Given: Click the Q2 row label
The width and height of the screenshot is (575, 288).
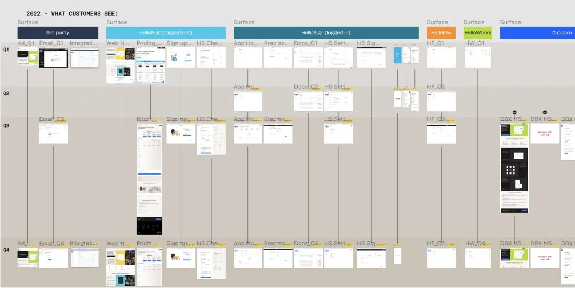Looking at the screenshot, I should (x=6, y=93).
